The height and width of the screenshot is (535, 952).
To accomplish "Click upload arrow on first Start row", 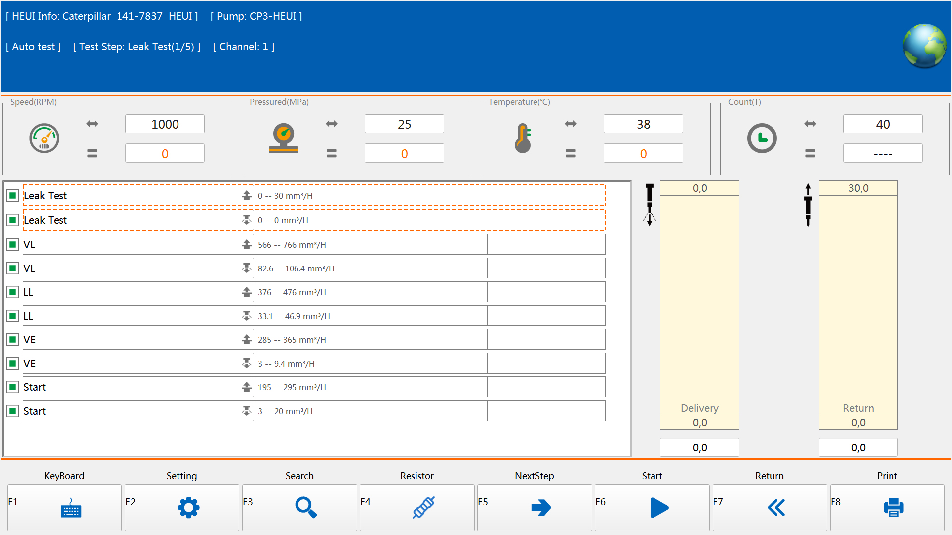I will tap(246, 387).
